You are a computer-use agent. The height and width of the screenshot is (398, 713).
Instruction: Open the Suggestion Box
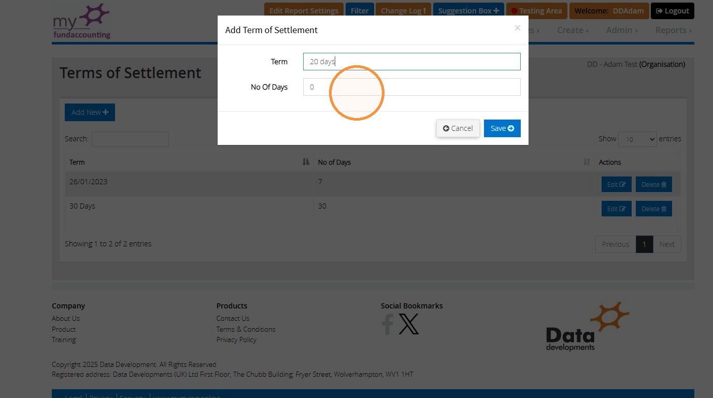click(x=468, y=10)
